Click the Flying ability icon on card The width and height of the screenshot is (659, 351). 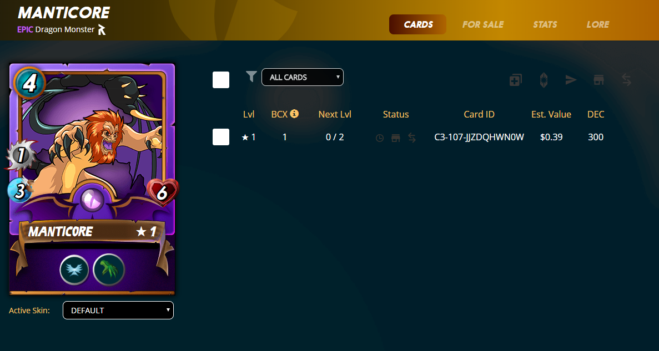click(74, 270)
